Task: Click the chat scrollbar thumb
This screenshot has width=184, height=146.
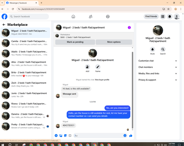Action: pos(132,90)
